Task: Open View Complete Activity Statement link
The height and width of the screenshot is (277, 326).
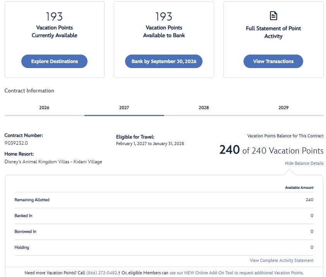Action: coord(281,260)
